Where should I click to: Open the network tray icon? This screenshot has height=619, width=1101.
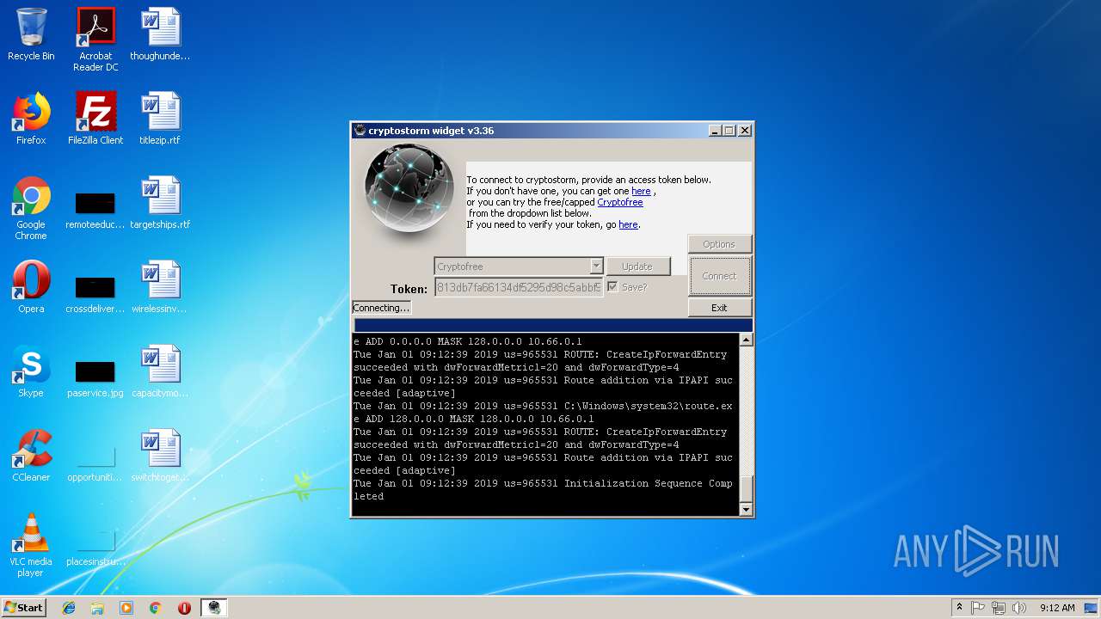click(999, 608)
